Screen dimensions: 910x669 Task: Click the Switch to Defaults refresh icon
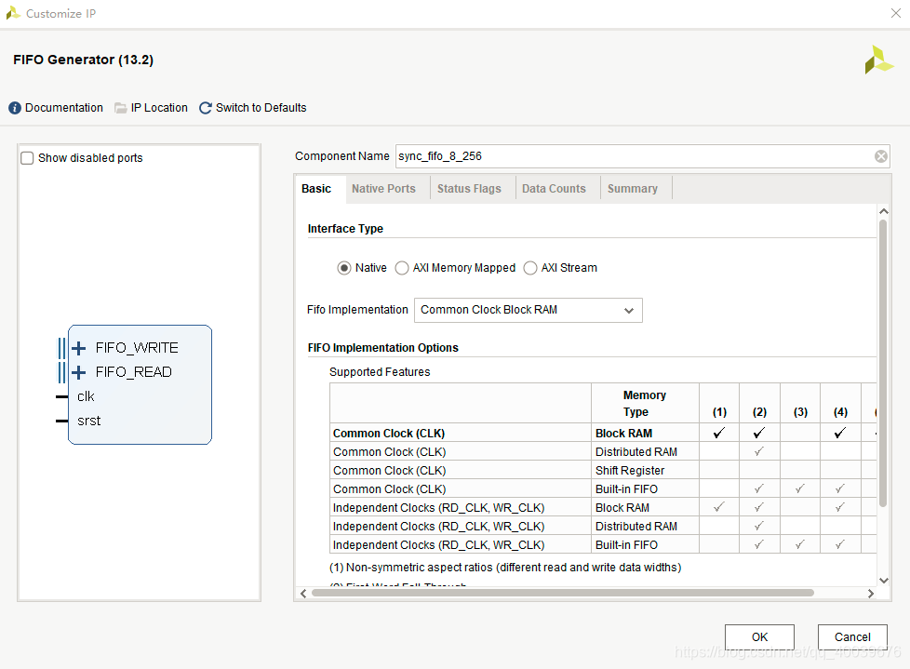tap(205, 108)
